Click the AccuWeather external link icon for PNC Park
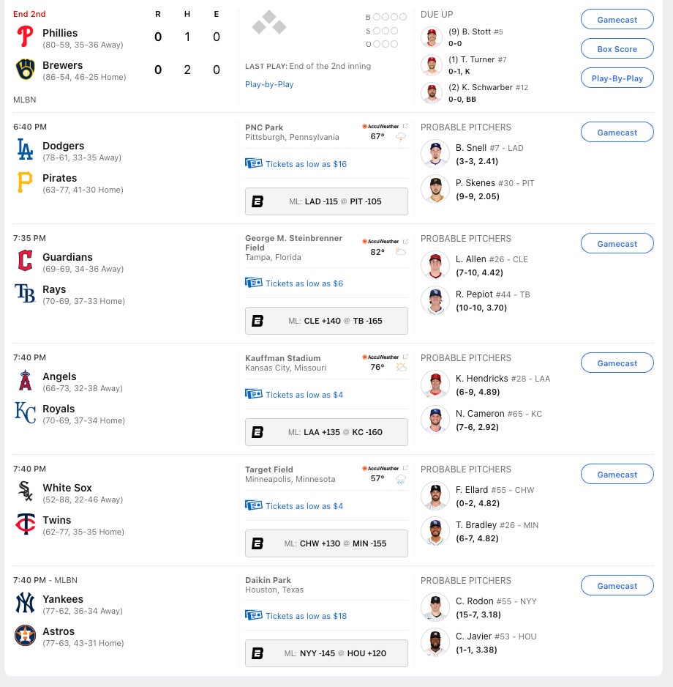The image size is (673, 687). click(x=406, y=126)
